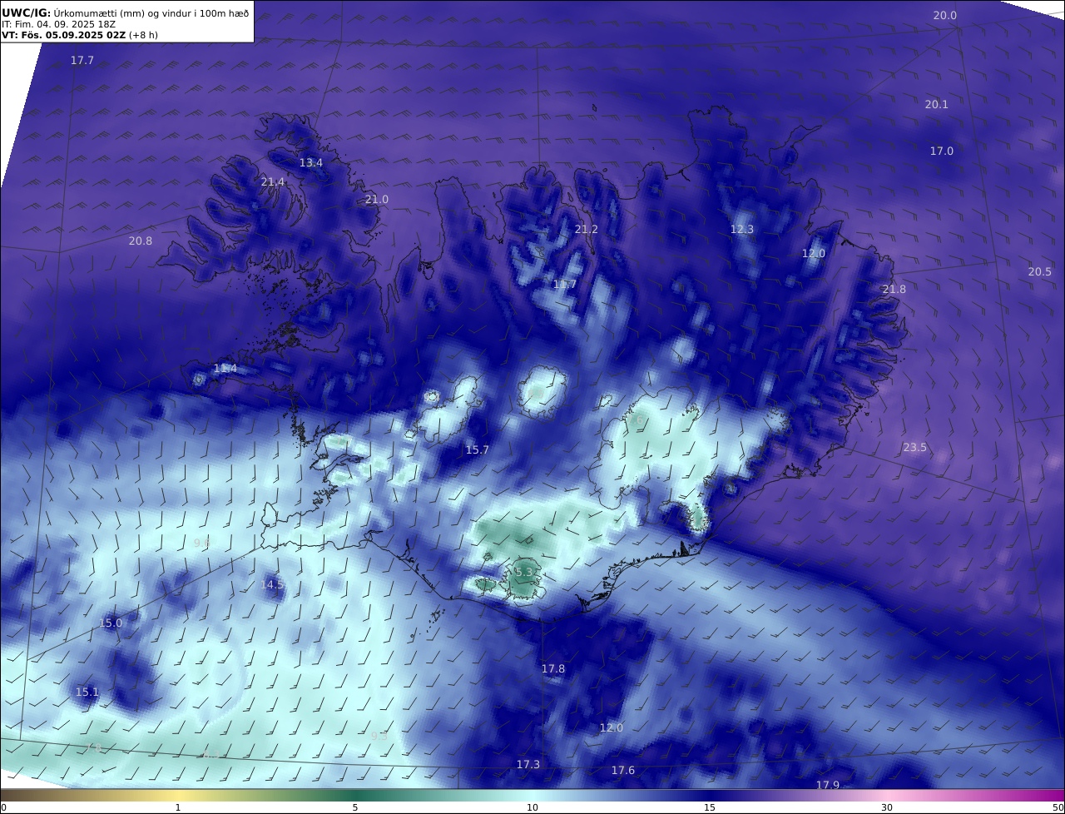Image resolution: width=1065 pixels, height=814 pixels.
Task: Click the 17.8 value label
Action: [552, 668]
